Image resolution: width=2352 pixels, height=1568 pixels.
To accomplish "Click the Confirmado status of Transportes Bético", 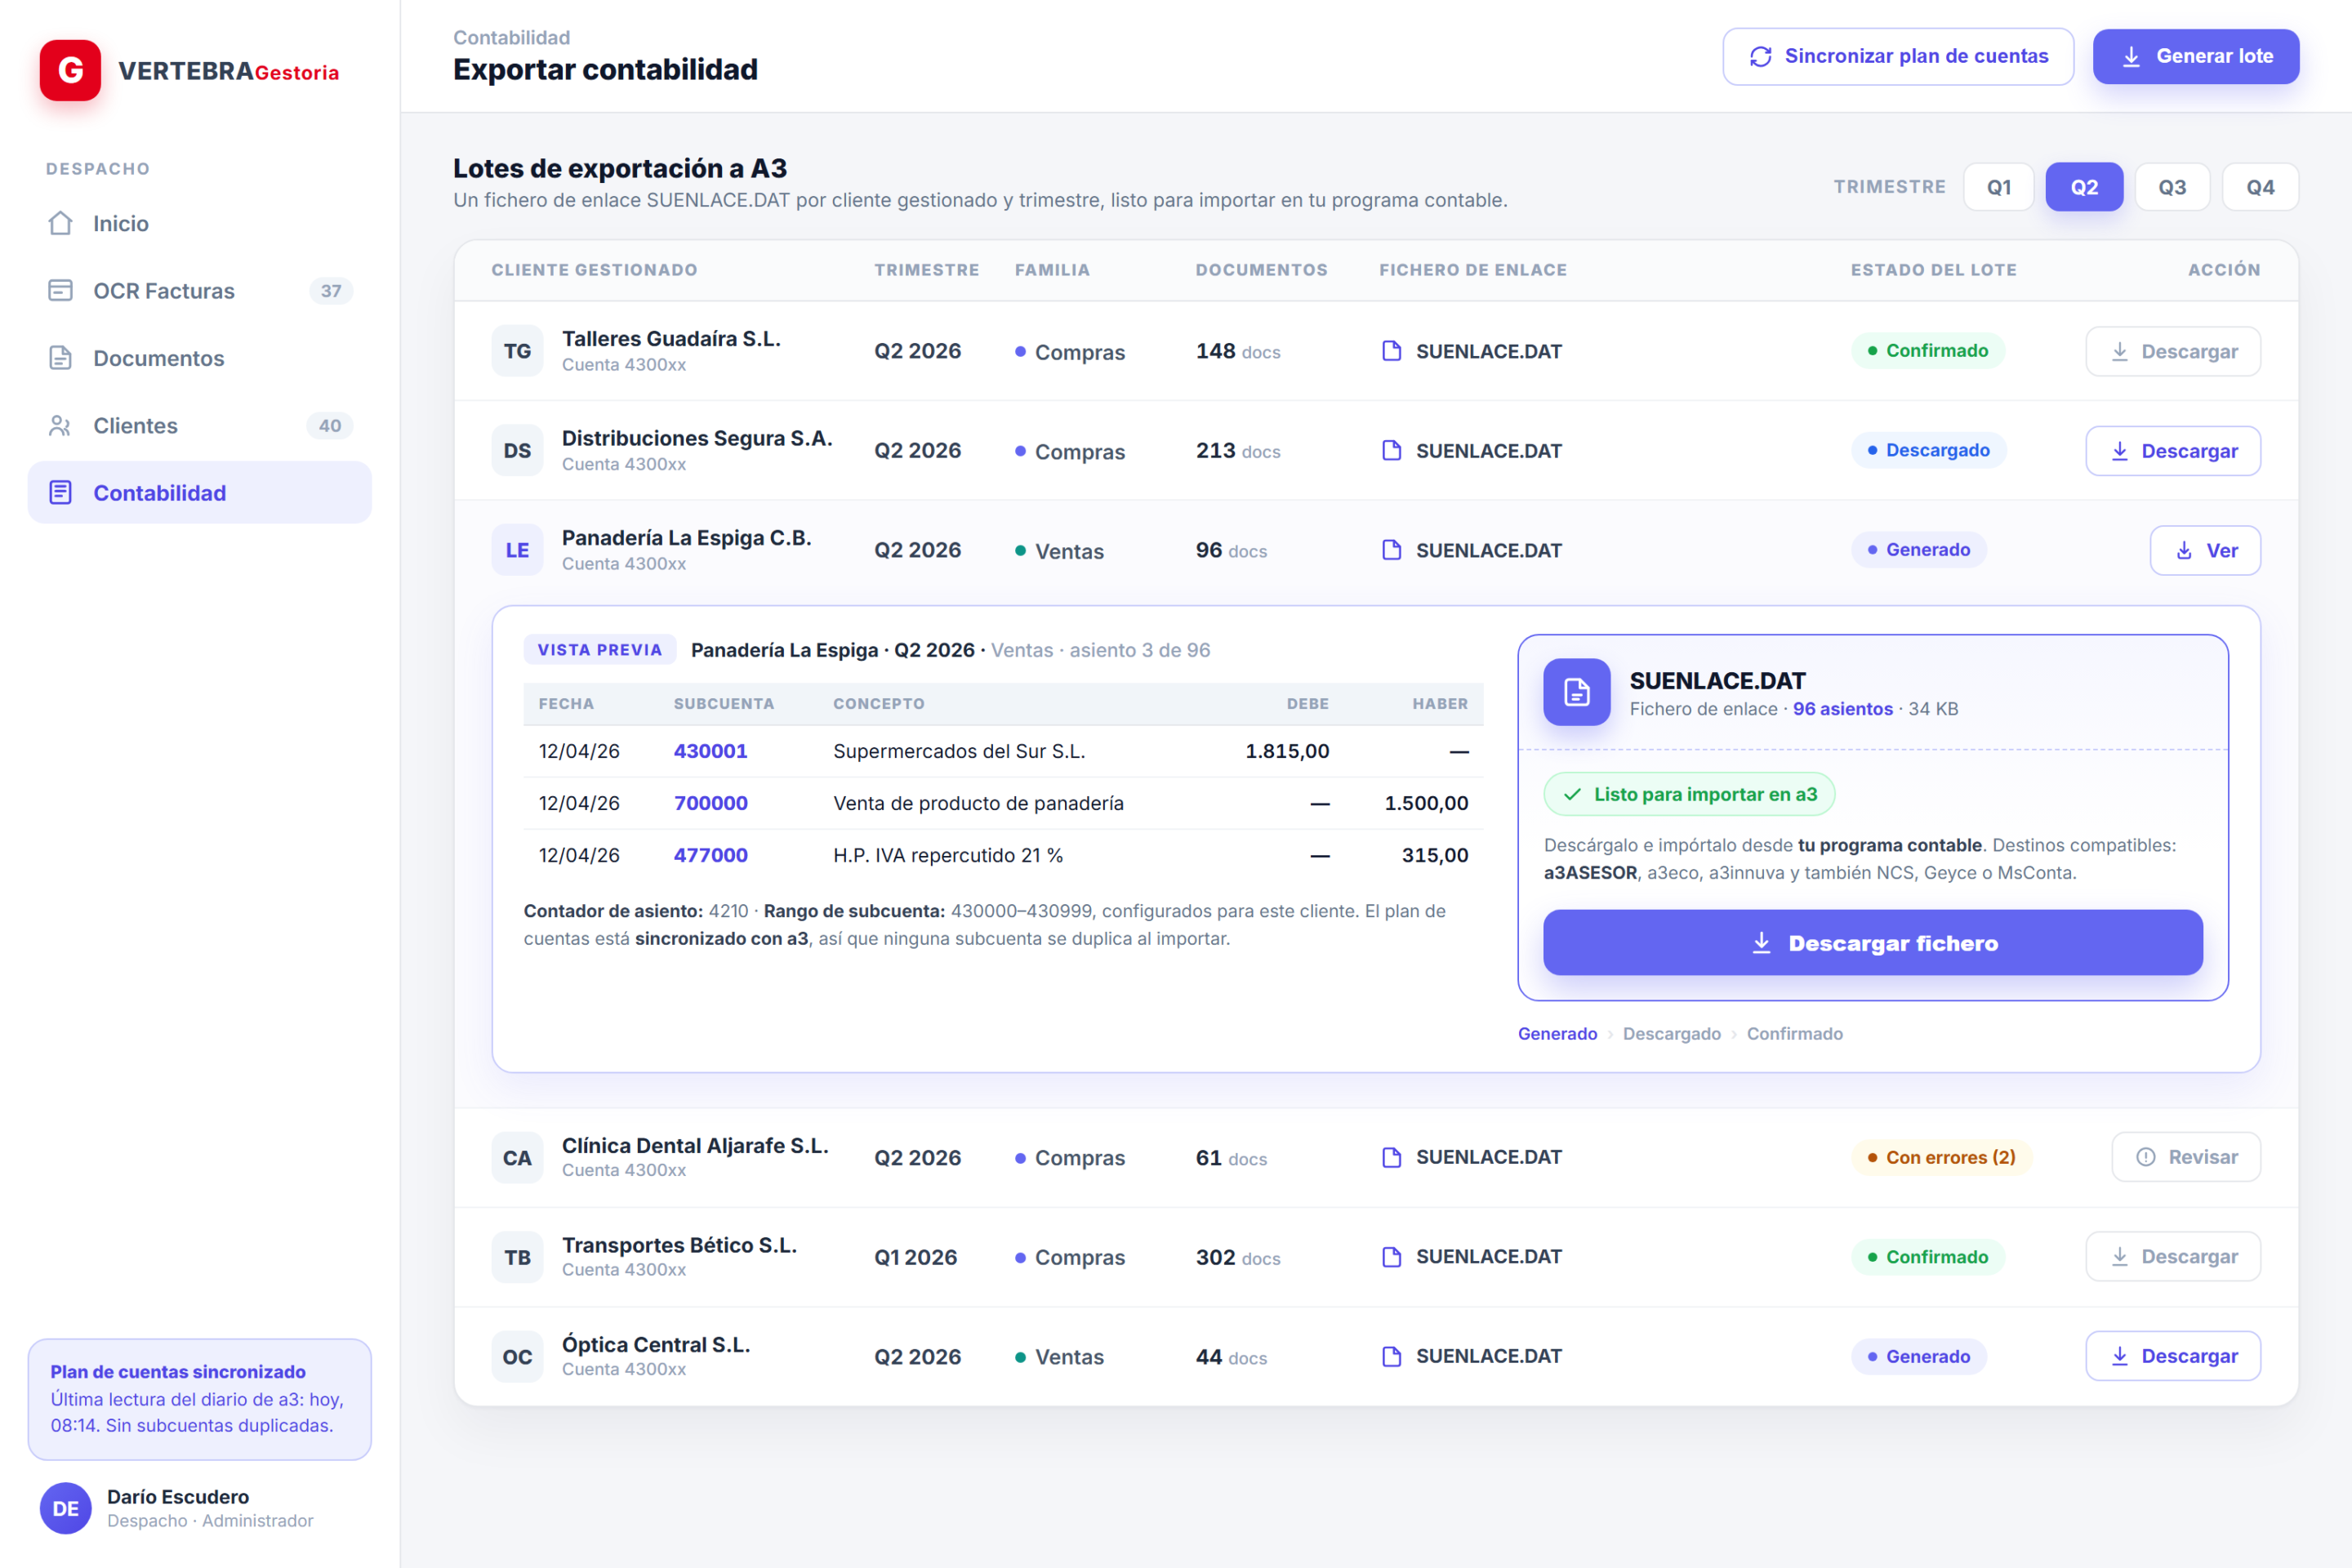I will (1927, 1257).
